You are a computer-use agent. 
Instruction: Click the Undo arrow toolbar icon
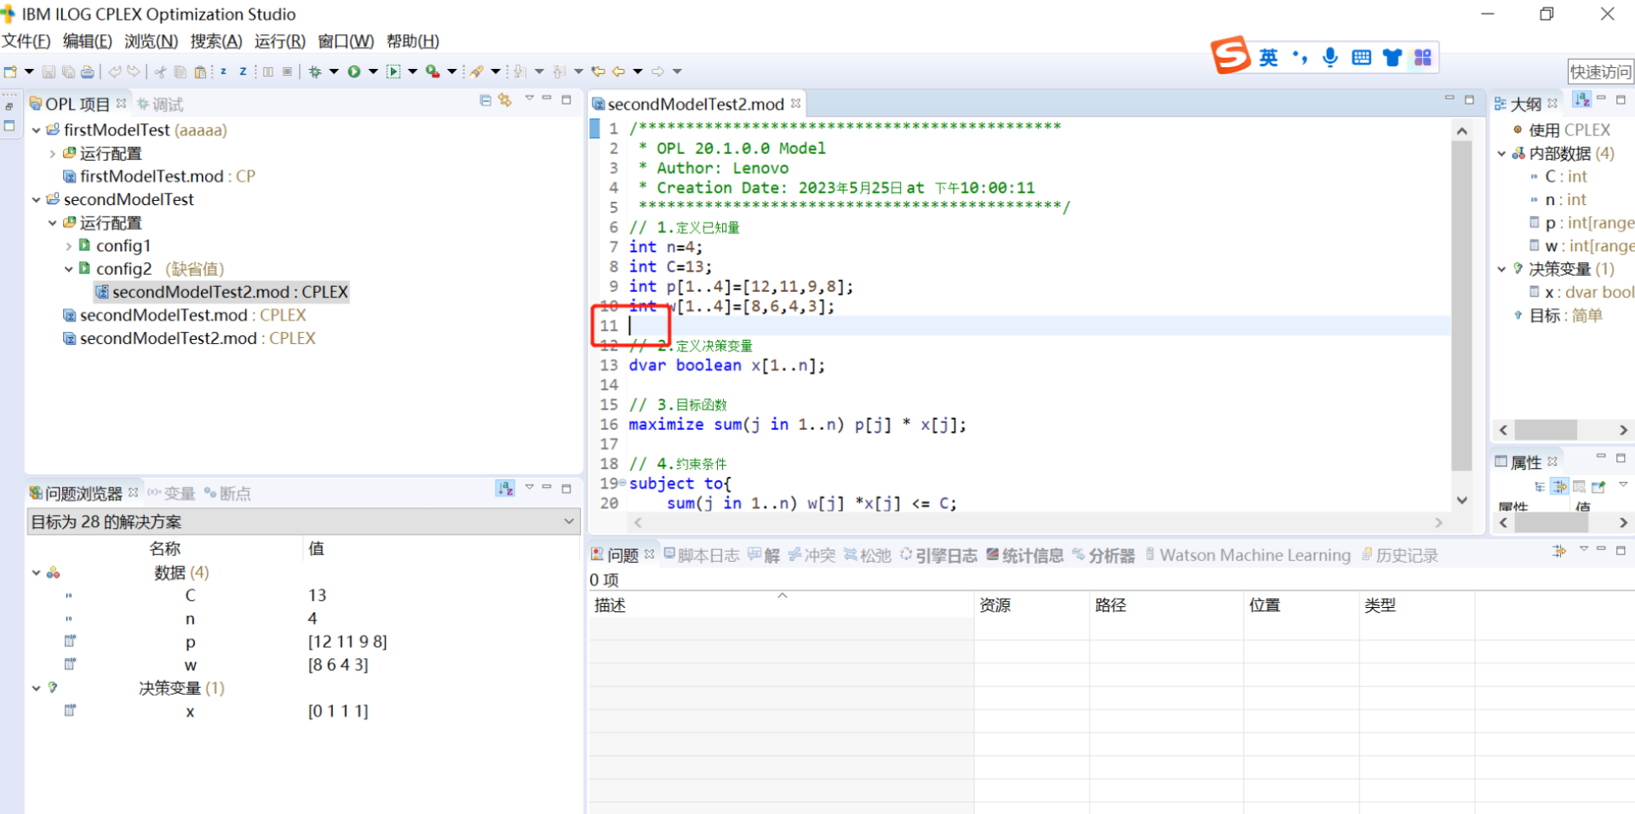[114, 72]
